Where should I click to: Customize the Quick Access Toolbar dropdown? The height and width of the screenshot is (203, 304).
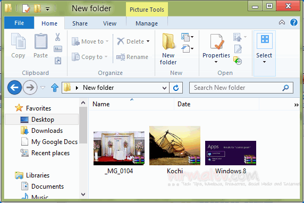click(x=47, y=9)
